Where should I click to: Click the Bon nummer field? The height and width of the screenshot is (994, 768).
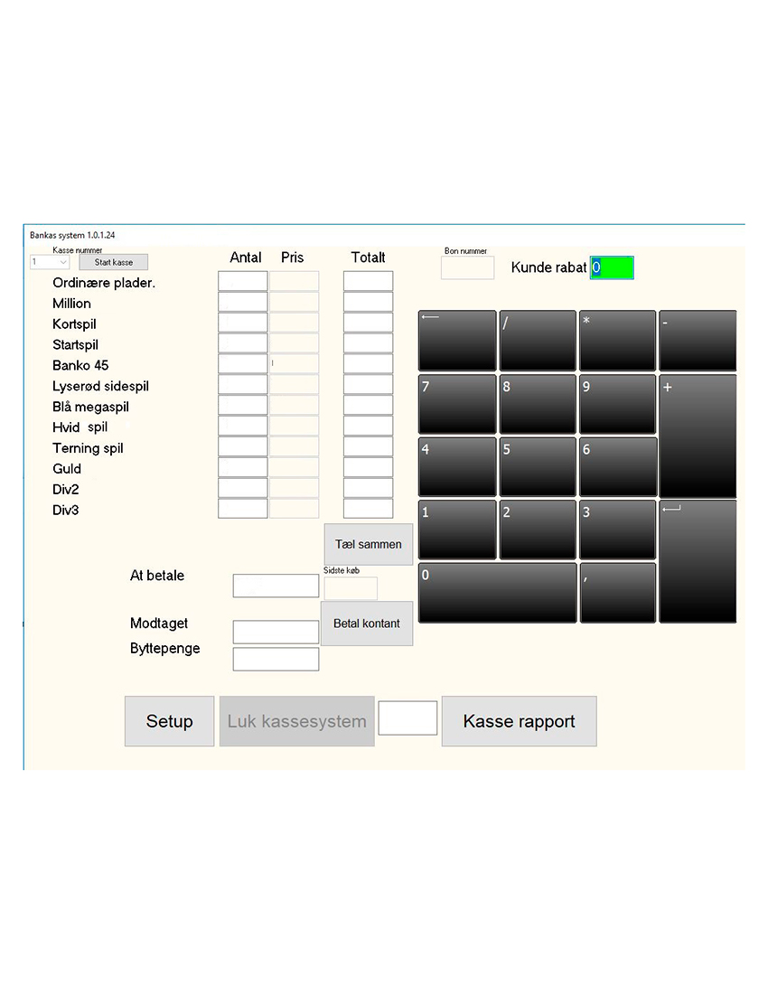467,267
